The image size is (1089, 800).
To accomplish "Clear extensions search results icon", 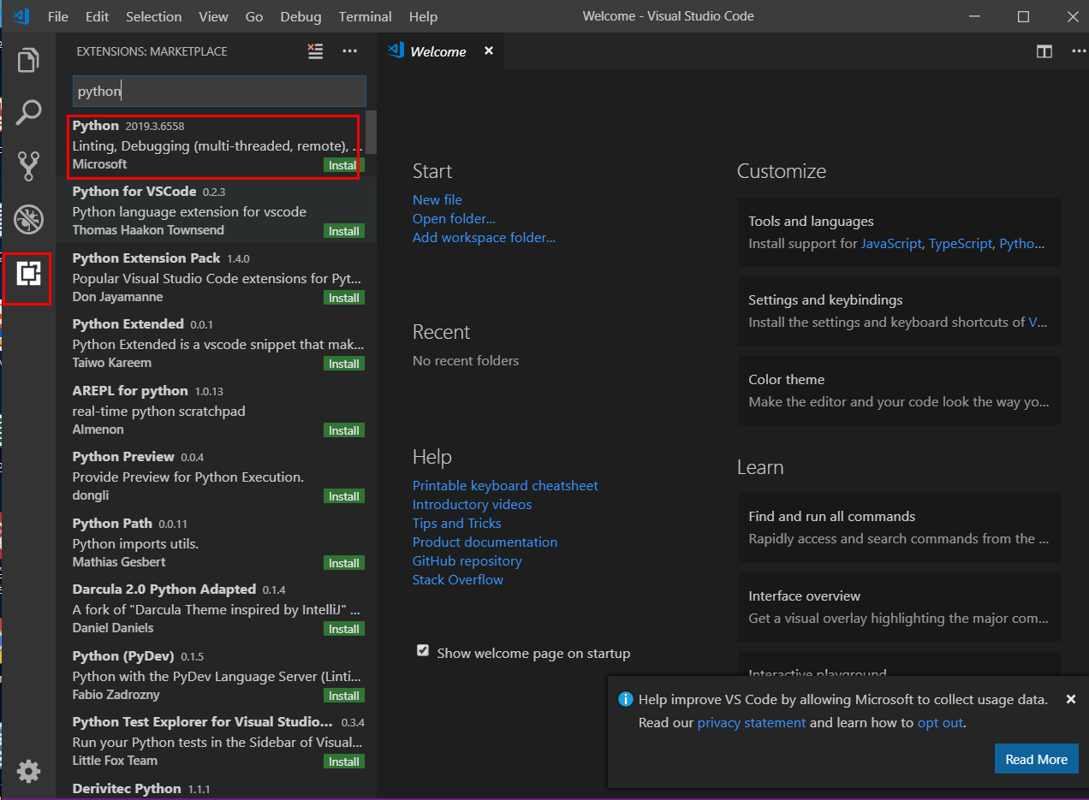I will point(316,51).
